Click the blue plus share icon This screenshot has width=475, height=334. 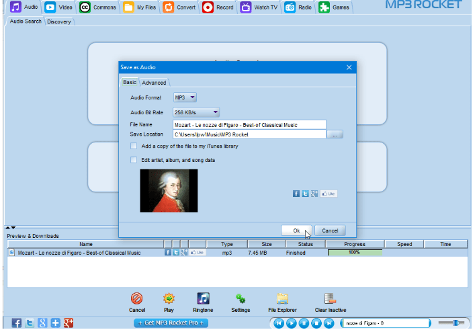(56, 323)
